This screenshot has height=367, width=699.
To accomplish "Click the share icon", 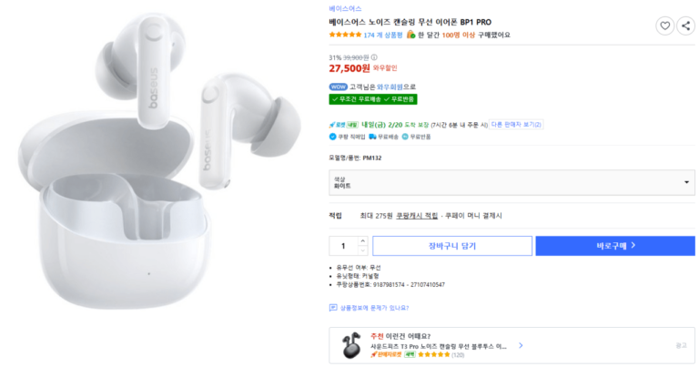I will [x=686, y=25].
